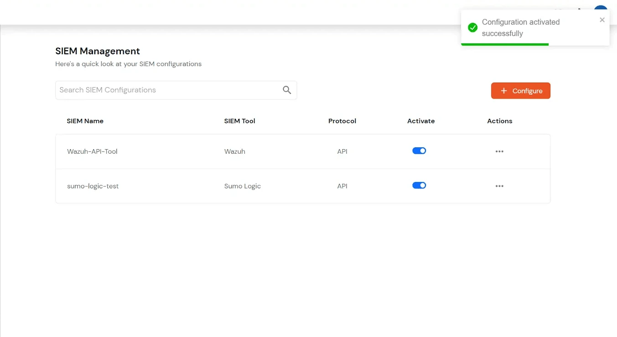The height and width of the screenshot is (337, 617).
Task: Click the green success checkmark in the notification
Action: point(472,27)
